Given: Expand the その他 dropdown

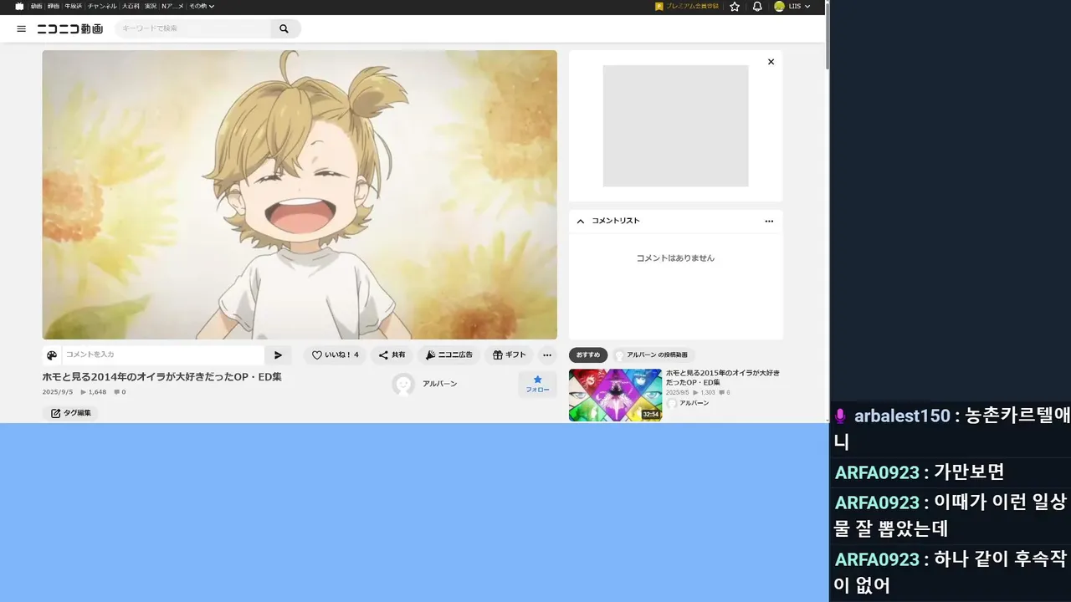Looking at the screenshot, I should tap(202, 6).
